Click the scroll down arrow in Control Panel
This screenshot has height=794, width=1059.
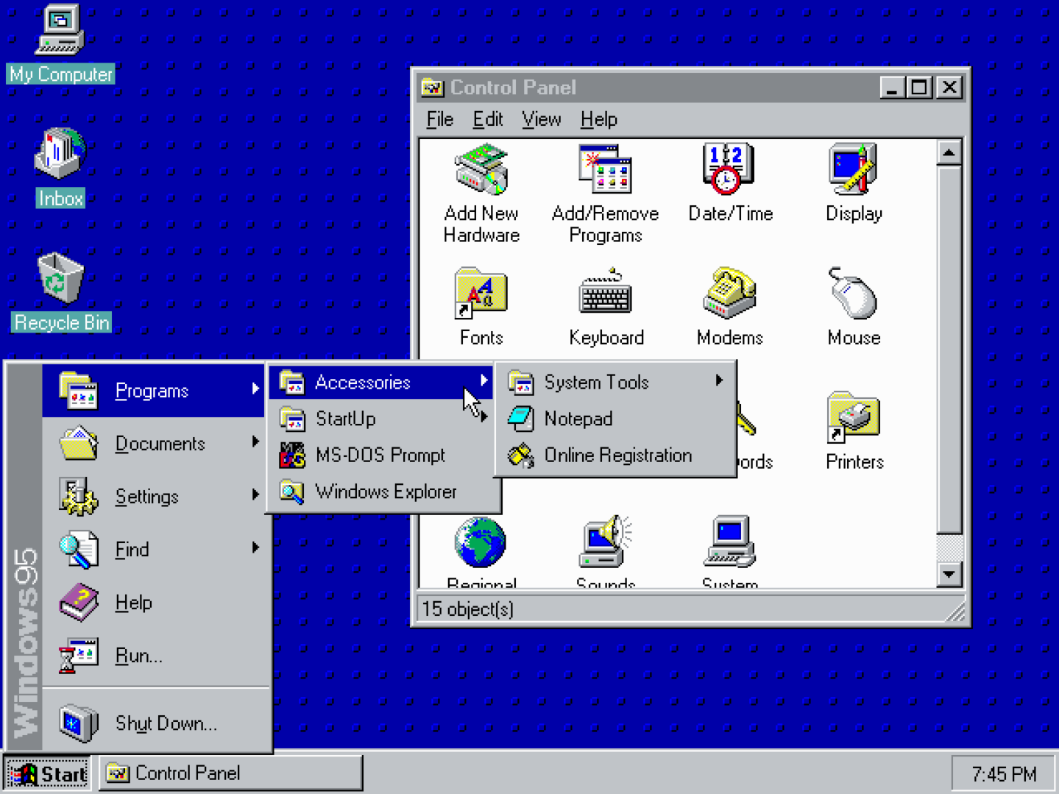(x=949, y=574)
